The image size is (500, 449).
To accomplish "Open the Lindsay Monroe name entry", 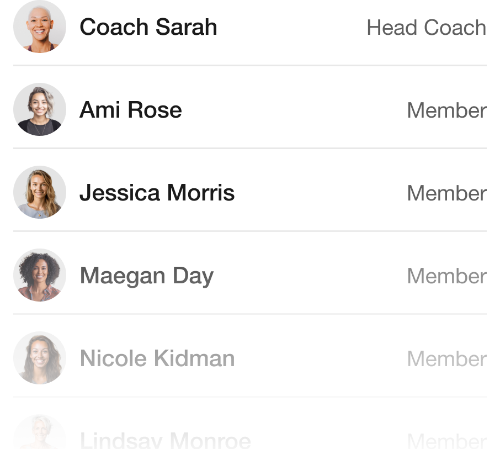I will coord(165,440).
